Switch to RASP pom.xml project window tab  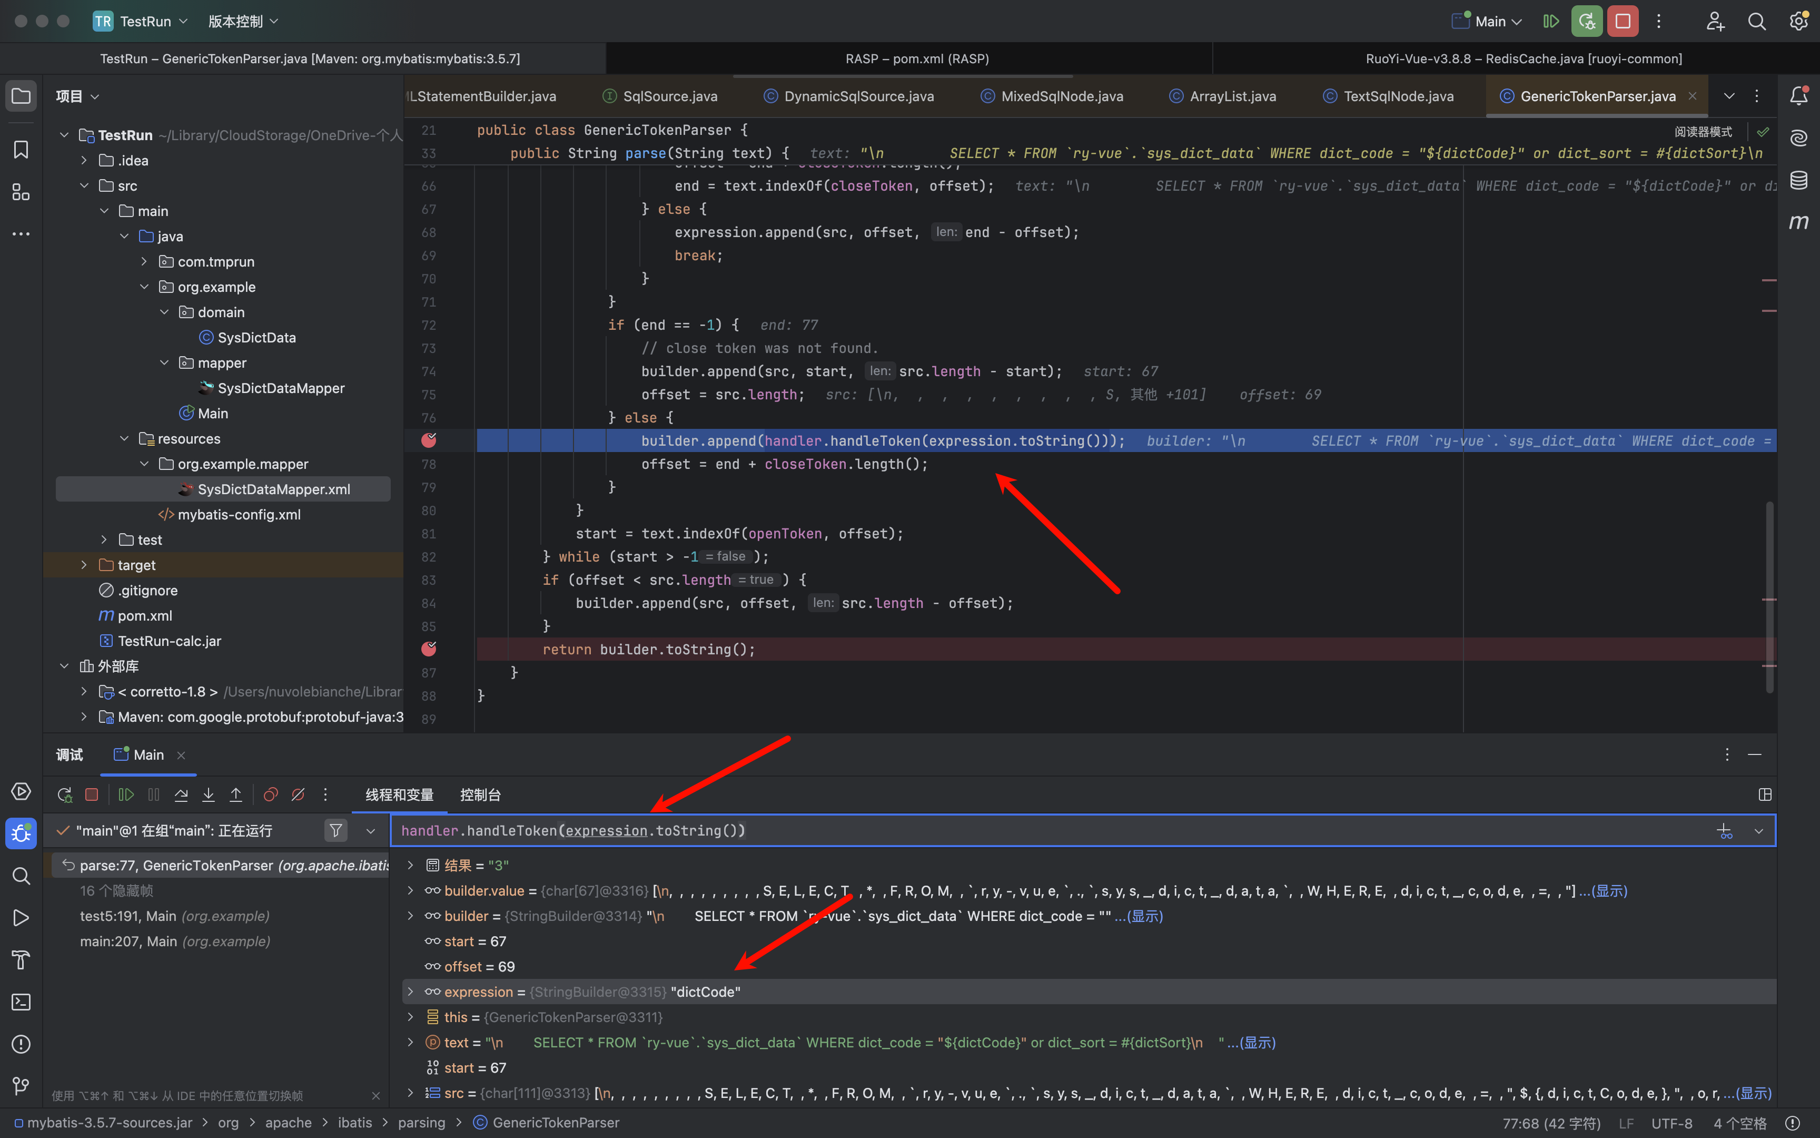(917, 58)
